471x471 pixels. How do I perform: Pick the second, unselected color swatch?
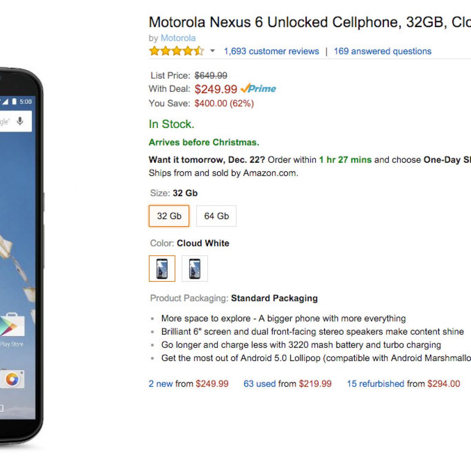(x=195, y=268)
